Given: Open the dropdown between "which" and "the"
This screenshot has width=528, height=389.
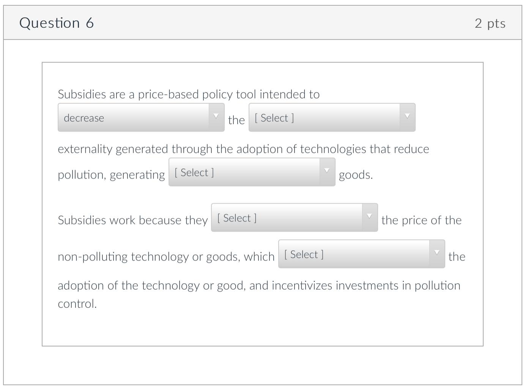Looking at the screenshot, I should pyautogui.click(x=357, y=254).
